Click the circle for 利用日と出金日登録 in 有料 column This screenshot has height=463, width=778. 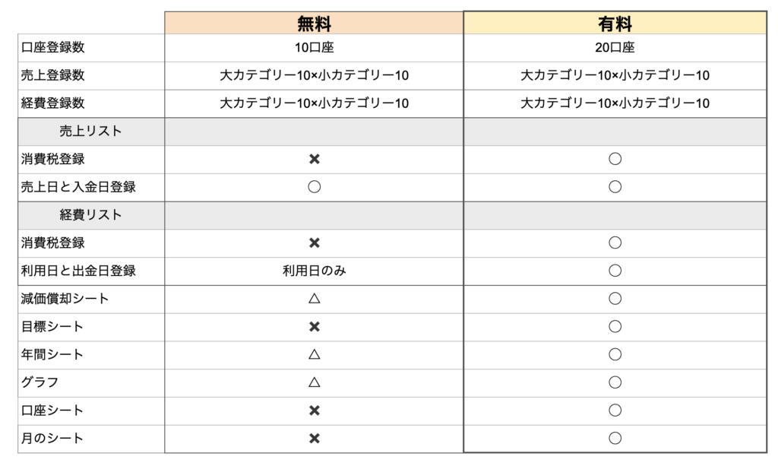615,271
